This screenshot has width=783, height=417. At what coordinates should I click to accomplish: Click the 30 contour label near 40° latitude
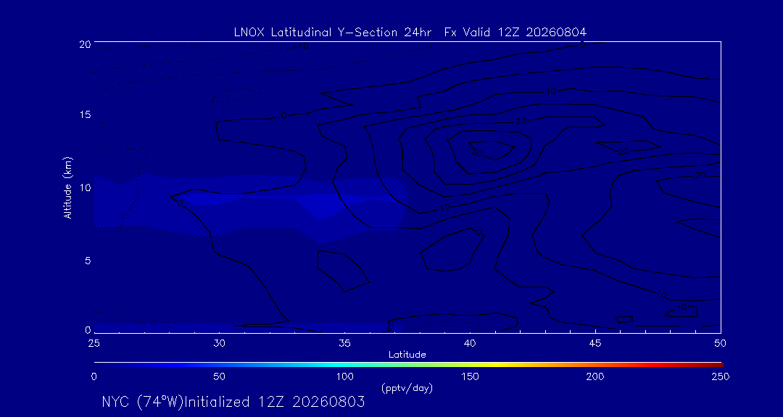pos(477,153)
